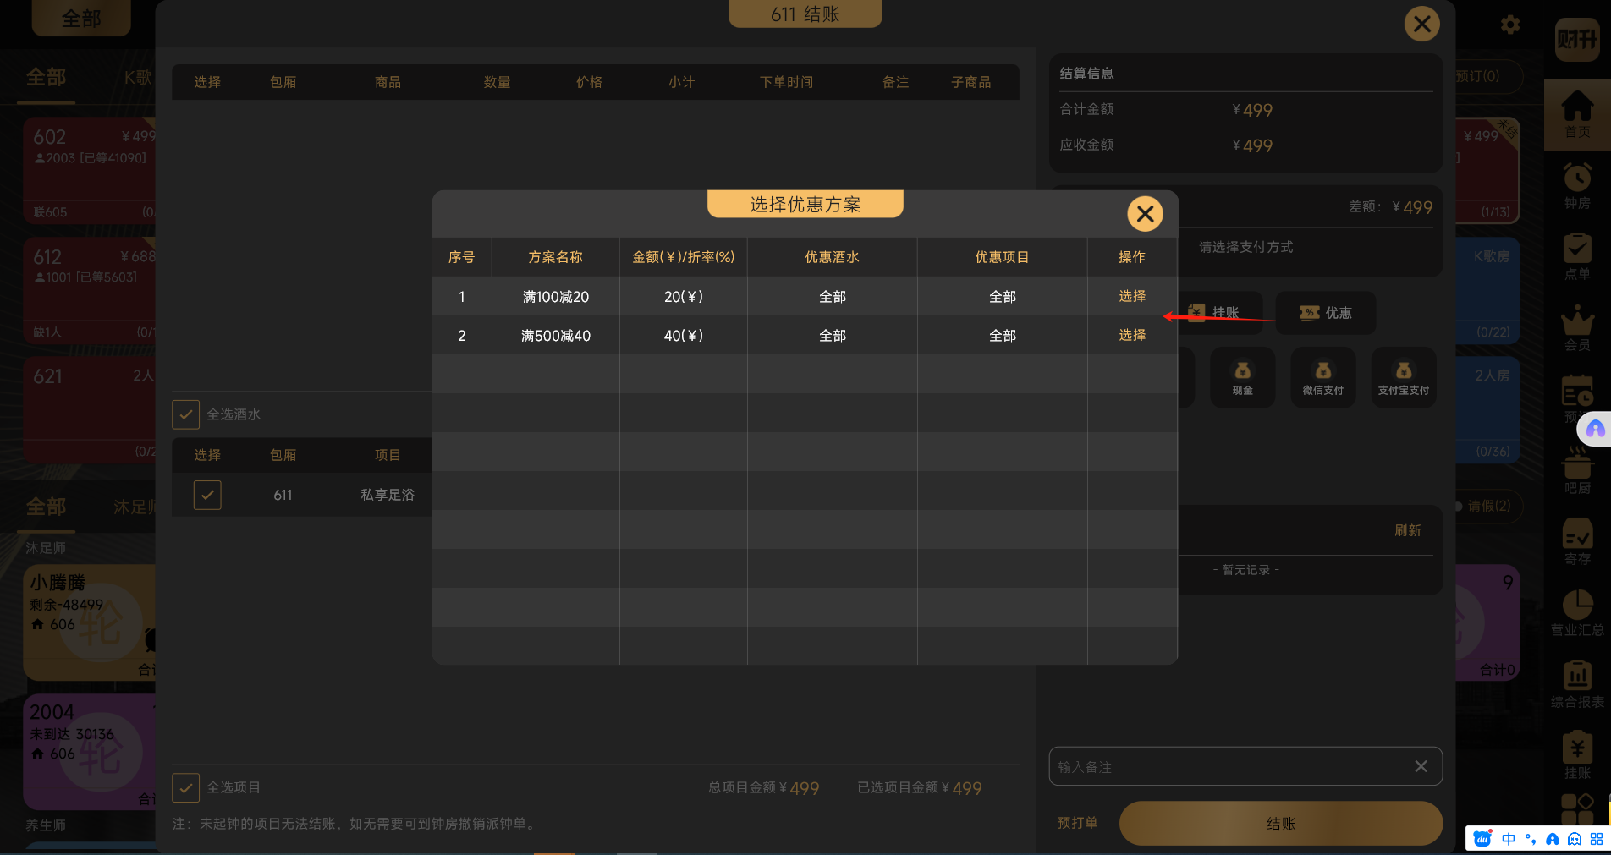Click the 40(￥) amount cell
Image resolution: width=1611 pixels, height=855 pixels.
[683, 336]
